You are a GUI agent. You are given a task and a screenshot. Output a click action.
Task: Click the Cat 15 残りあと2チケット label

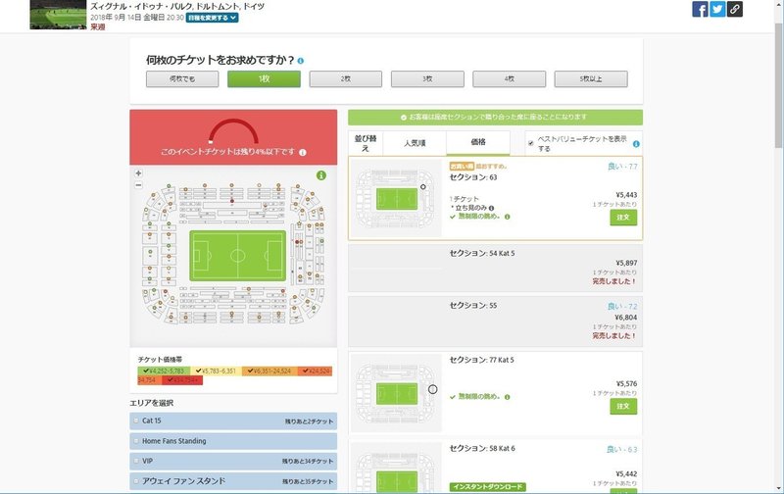pos(309,421)
